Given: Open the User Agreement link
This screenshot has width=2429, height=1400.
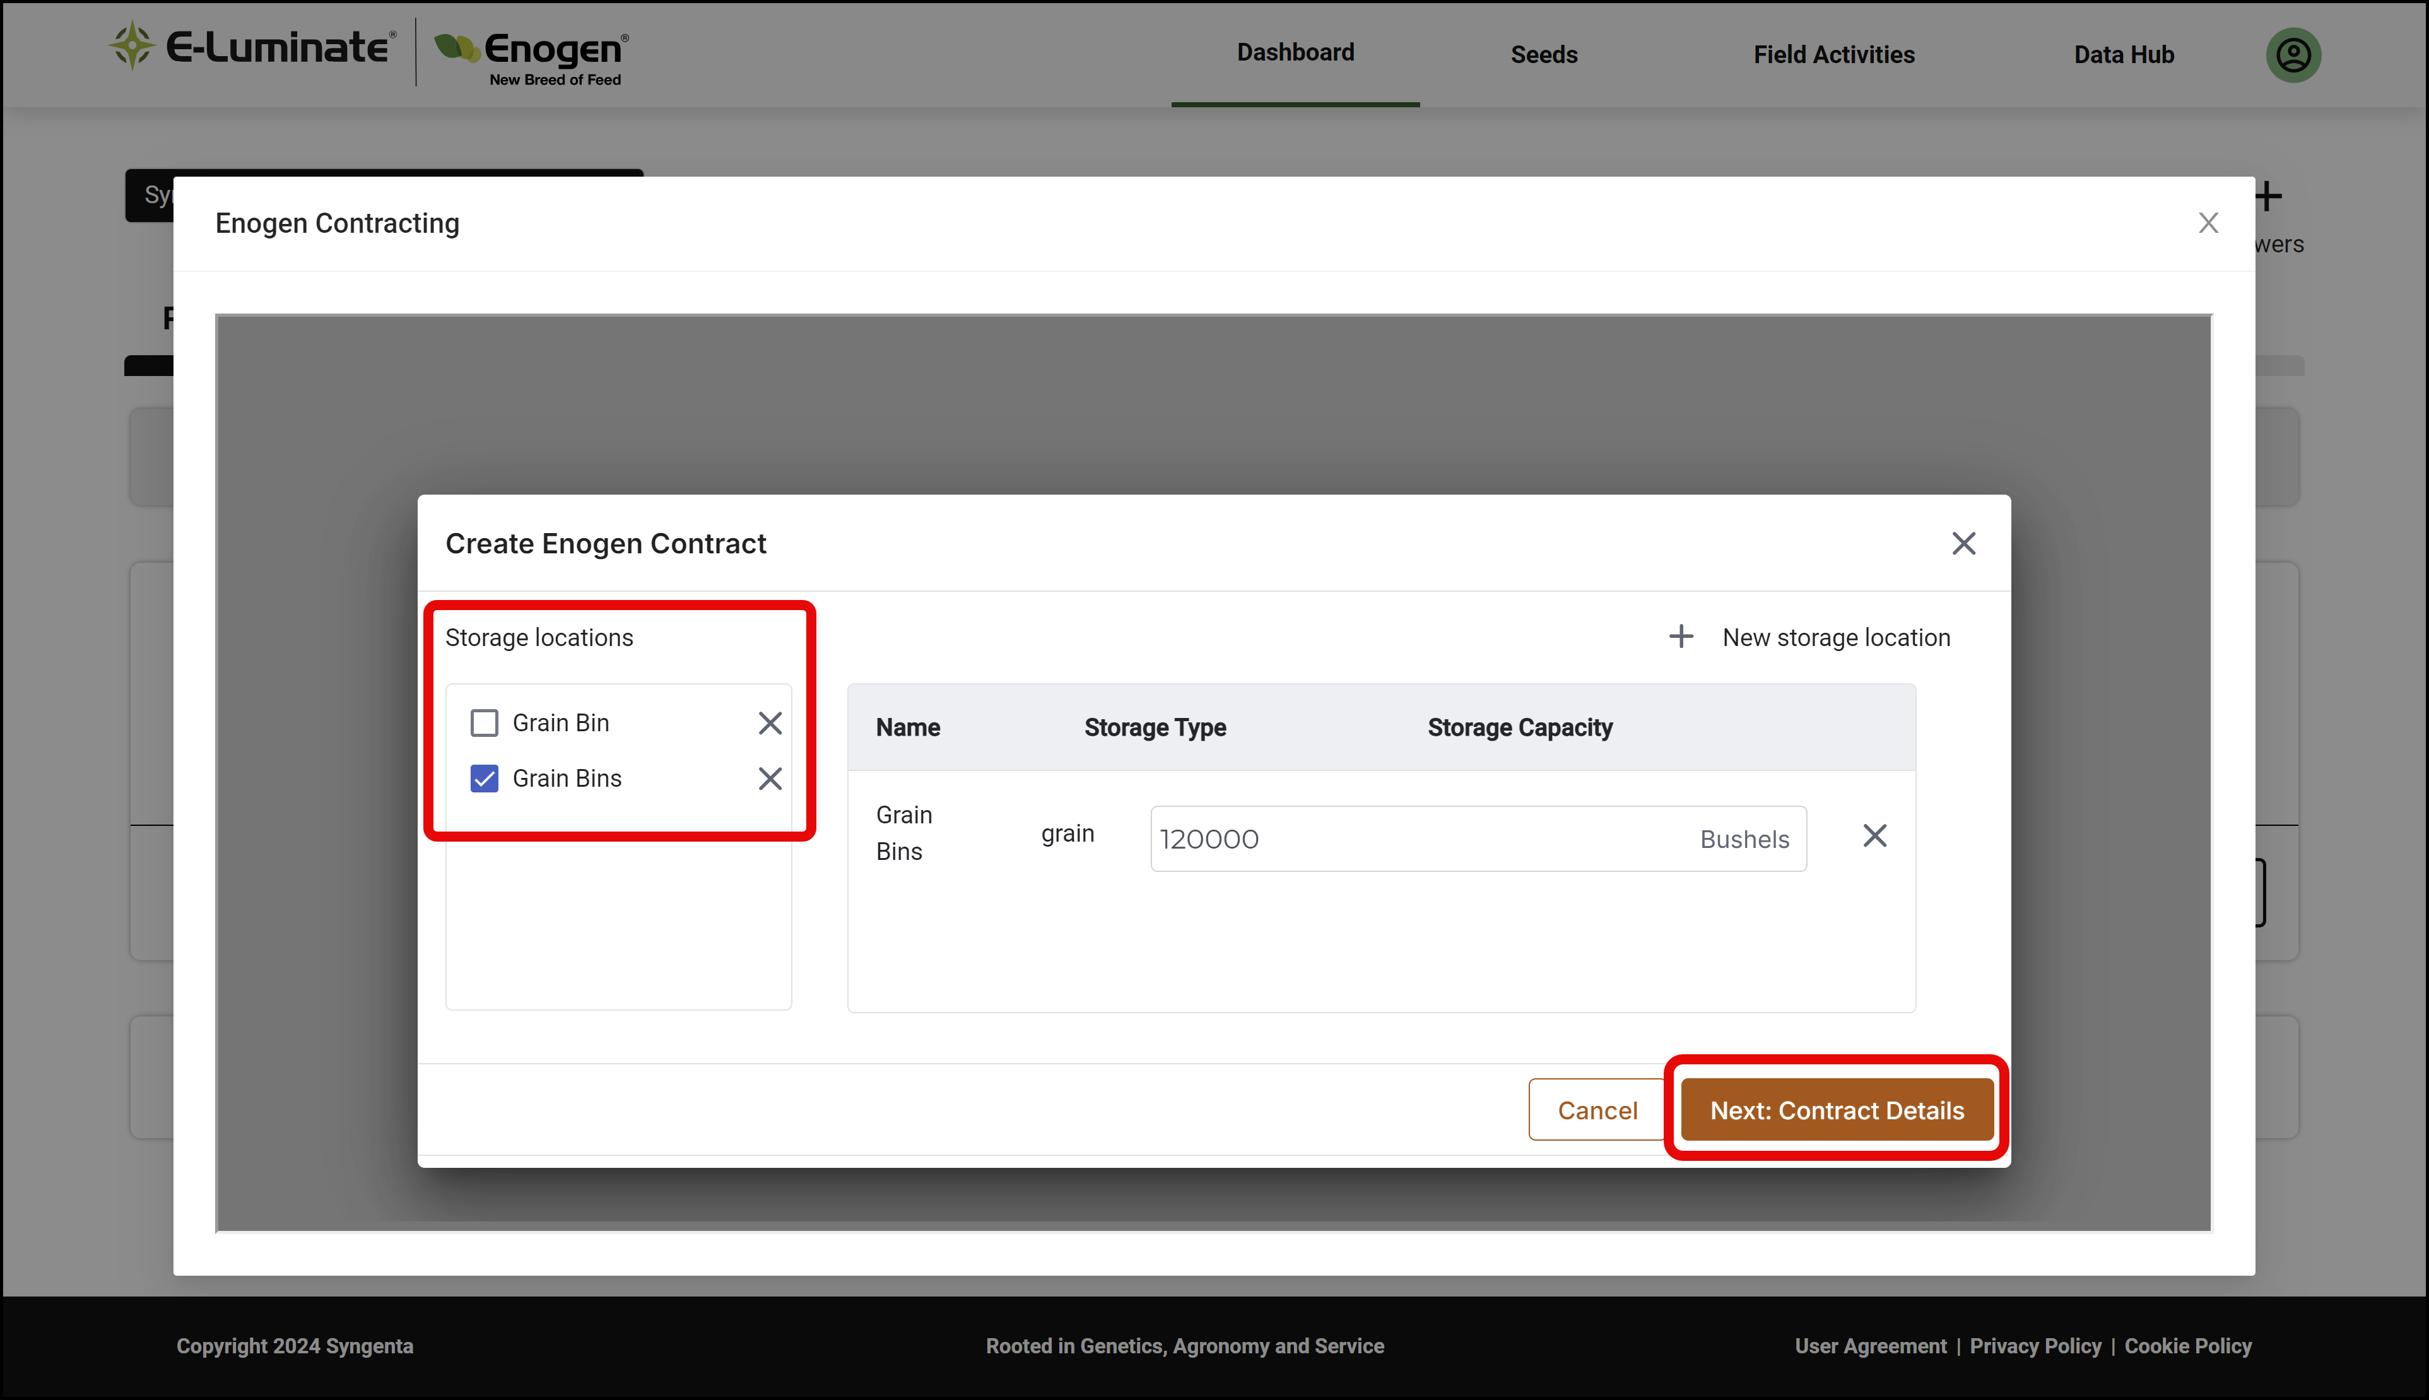Looking at the screenshot, I should point(1869,1346).
